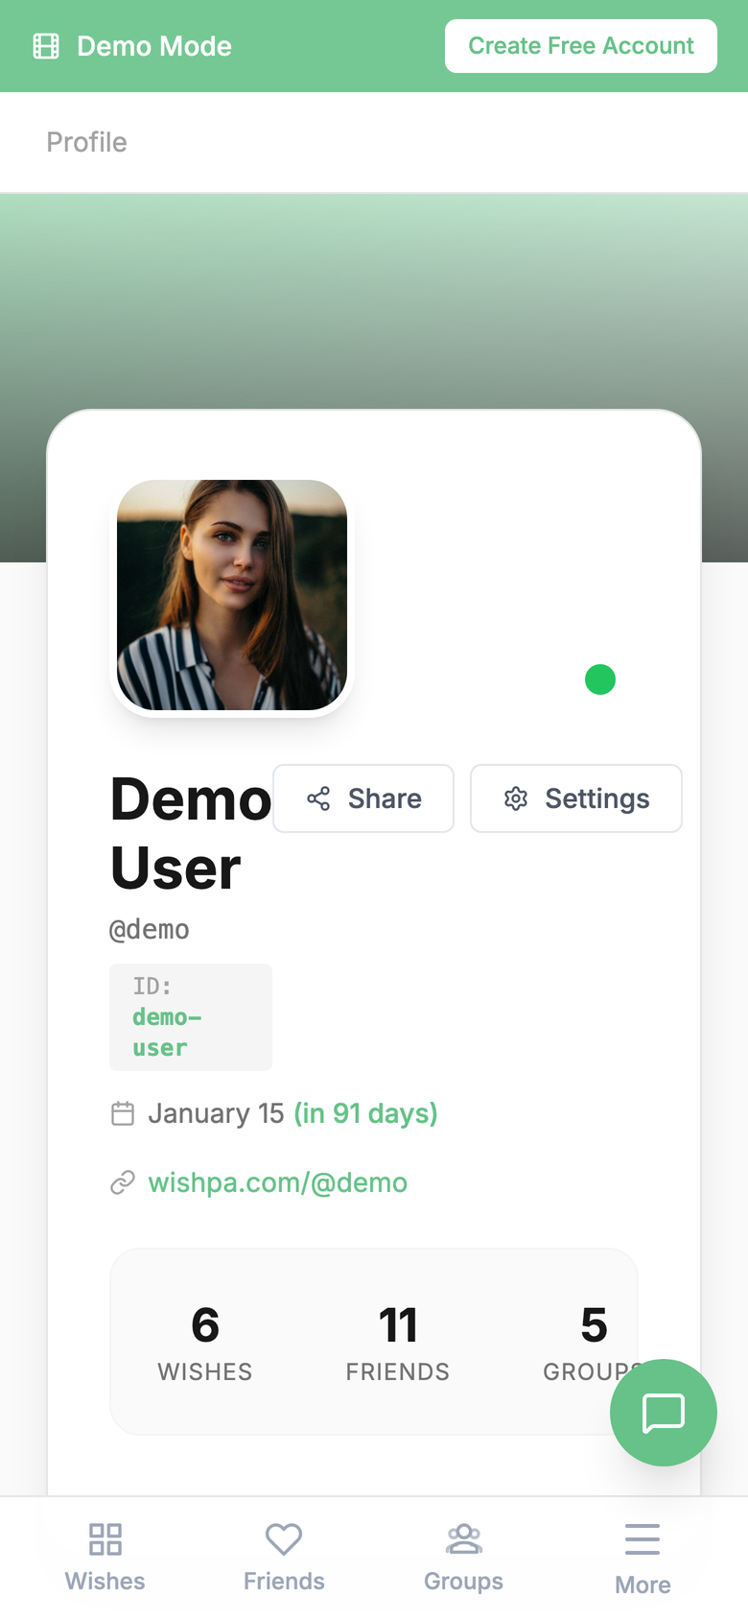The width and height of the screenshot is (748, 1620).
Task: Share the Demo User profile
Action: coord(363,798)
